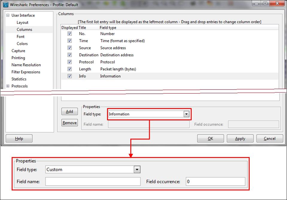Go to the Colors preferences page
The image size is (287, 200).
(x=22, y=44)
